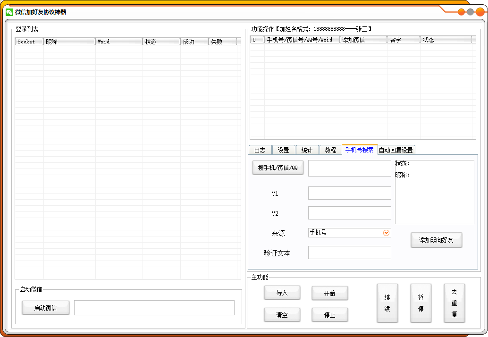
Task: Click the 失败 column header
Action: [x=223, y=42]
